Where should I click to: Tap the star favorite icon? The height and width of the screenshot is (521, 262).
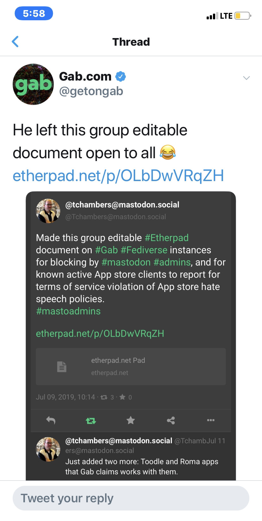[x=131, y=420]
